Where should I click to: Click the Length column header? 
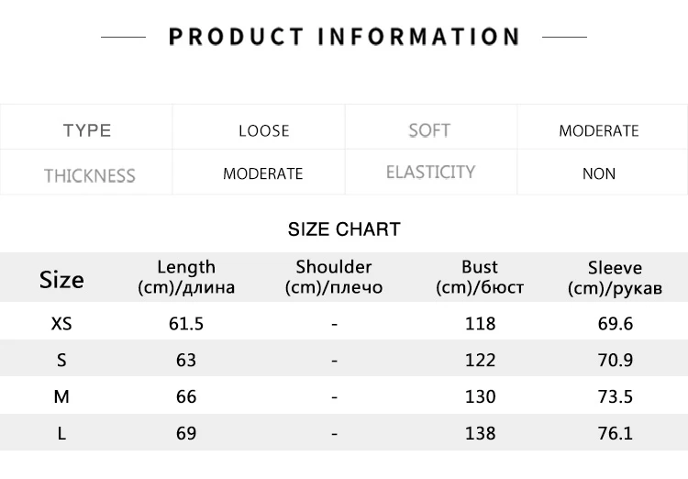tap(186, 277)
